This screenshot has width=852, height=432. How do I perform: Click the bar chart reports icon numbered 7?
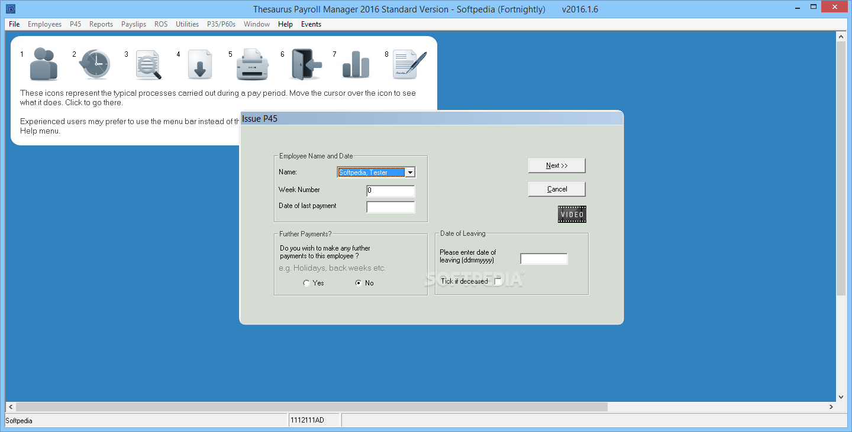(356, 64)
